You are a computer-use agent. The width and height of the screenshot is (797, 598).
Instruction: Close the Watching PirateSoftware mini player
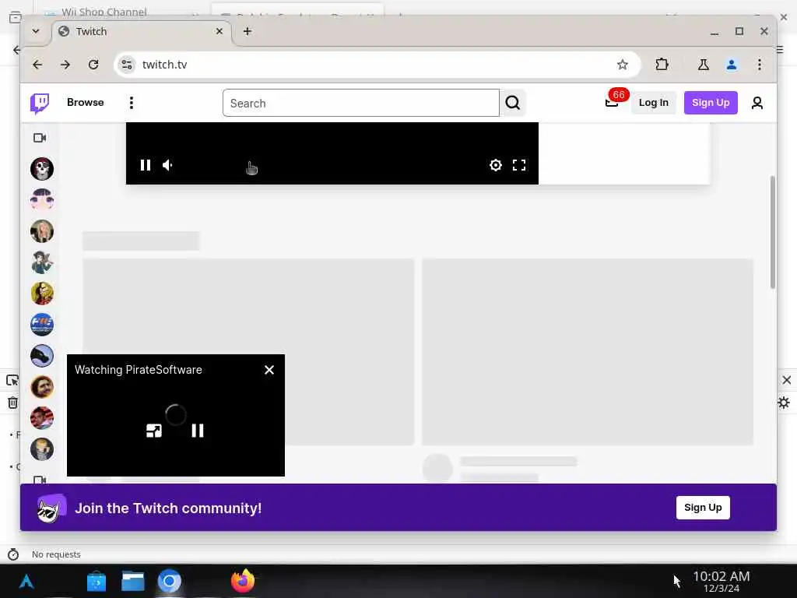[x=269, y=370]
